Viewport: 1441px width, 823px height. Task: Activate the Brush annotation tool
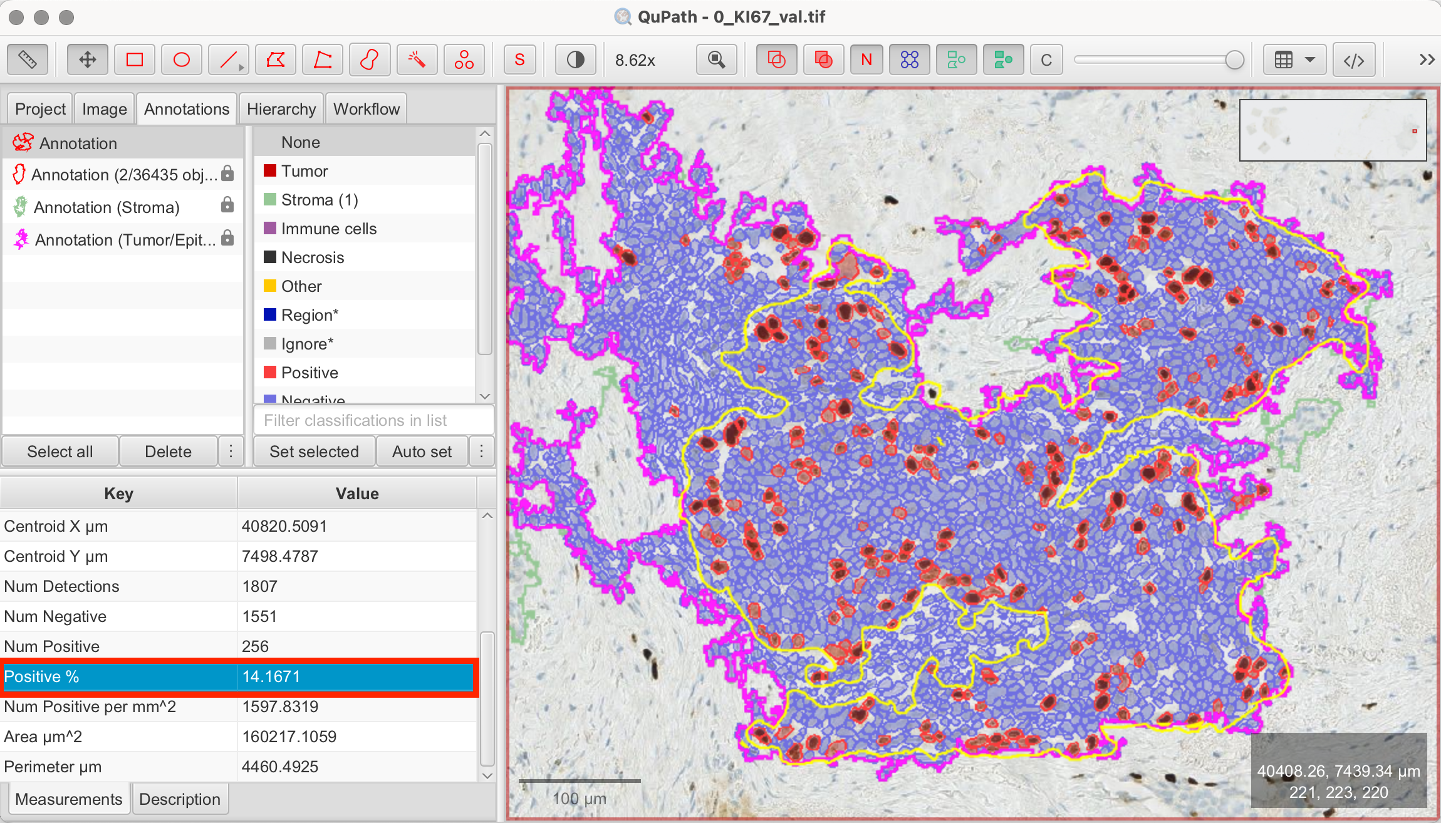[370, 60]
